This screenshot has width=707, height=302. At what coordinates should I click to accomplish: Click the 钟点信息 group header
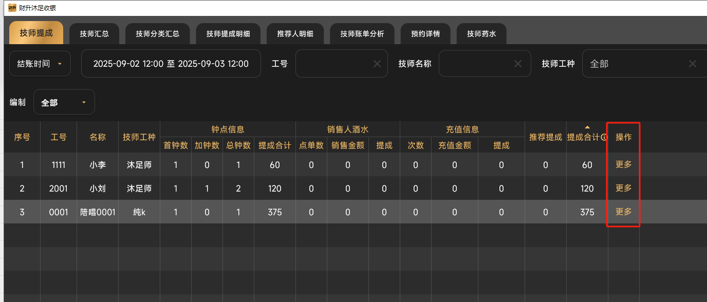tap(228, 129)
